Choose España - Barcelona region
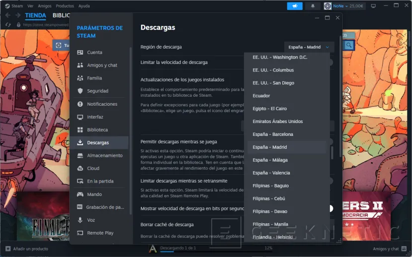This screenshot has width=412, height=257. [287, 134]
